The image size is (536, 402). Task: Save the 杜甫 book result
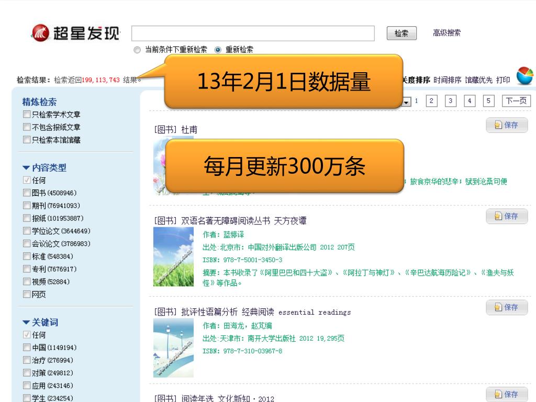[507, 126]
